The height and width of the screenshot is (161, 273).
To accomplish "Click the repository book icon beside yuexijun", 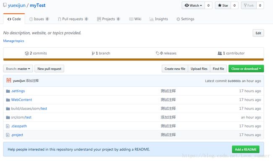I will [5, 5].
